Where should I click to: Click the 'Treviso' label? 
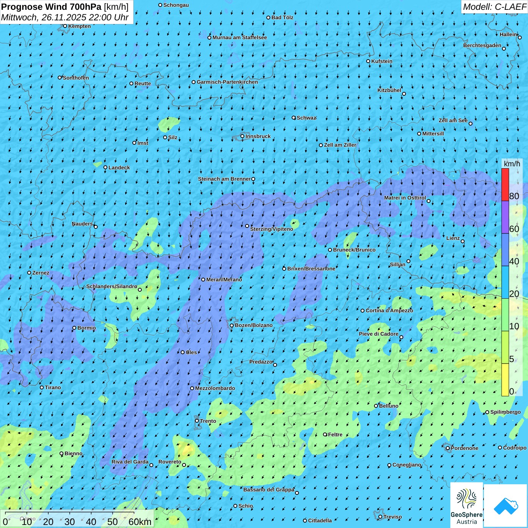(393, 517)
